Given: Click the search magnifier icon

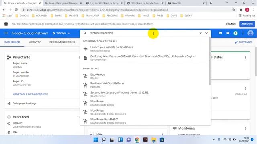Looking at the screenshot, I should [85, 33].
